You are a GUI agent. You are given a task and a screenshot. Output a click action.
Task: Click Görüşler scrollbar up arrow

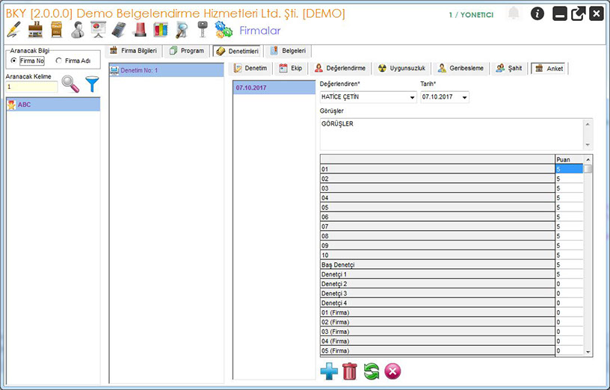click(x=588, y=125)
